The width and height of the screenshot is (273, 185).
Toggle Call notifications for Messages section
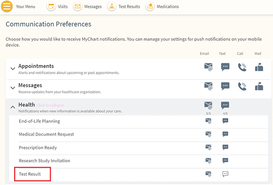coord(242,86)
